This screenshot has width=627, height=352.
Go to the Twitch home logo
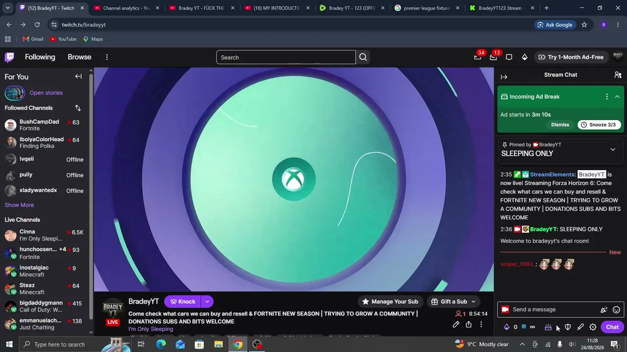9,57
